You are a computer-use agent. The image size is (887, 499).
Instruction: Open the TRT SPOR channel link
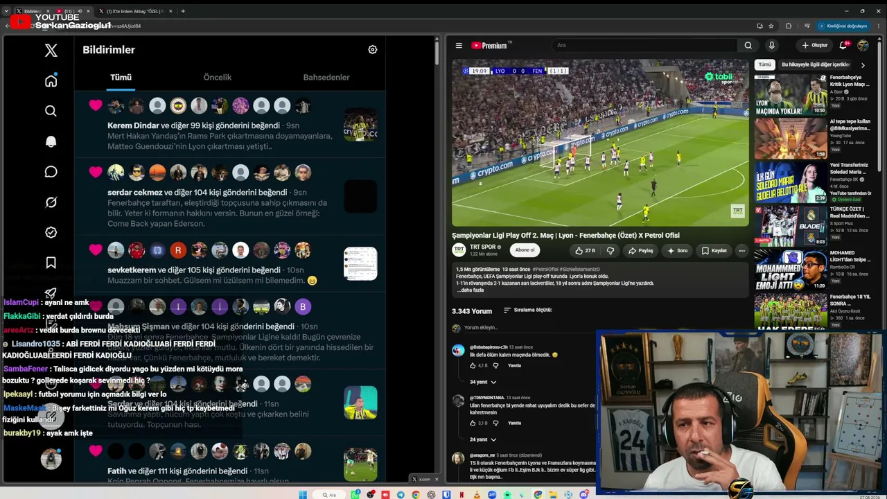483,247
